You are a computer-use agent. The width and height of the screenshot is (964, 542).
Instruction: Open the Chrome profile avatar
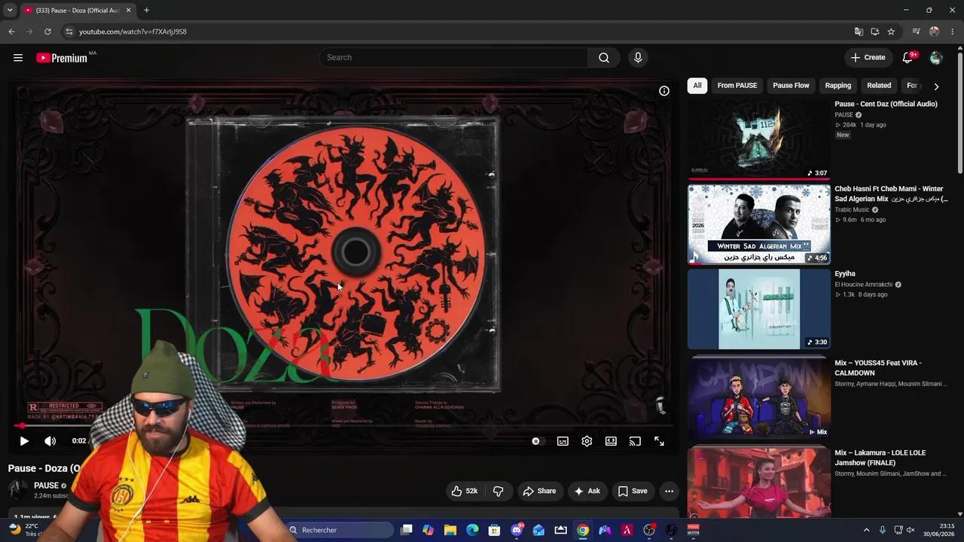coord(935,32)
